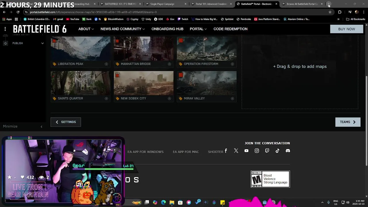The image size is (368, 207).
Task: Reload the page with the refresh icon
Action: point(18,12)
